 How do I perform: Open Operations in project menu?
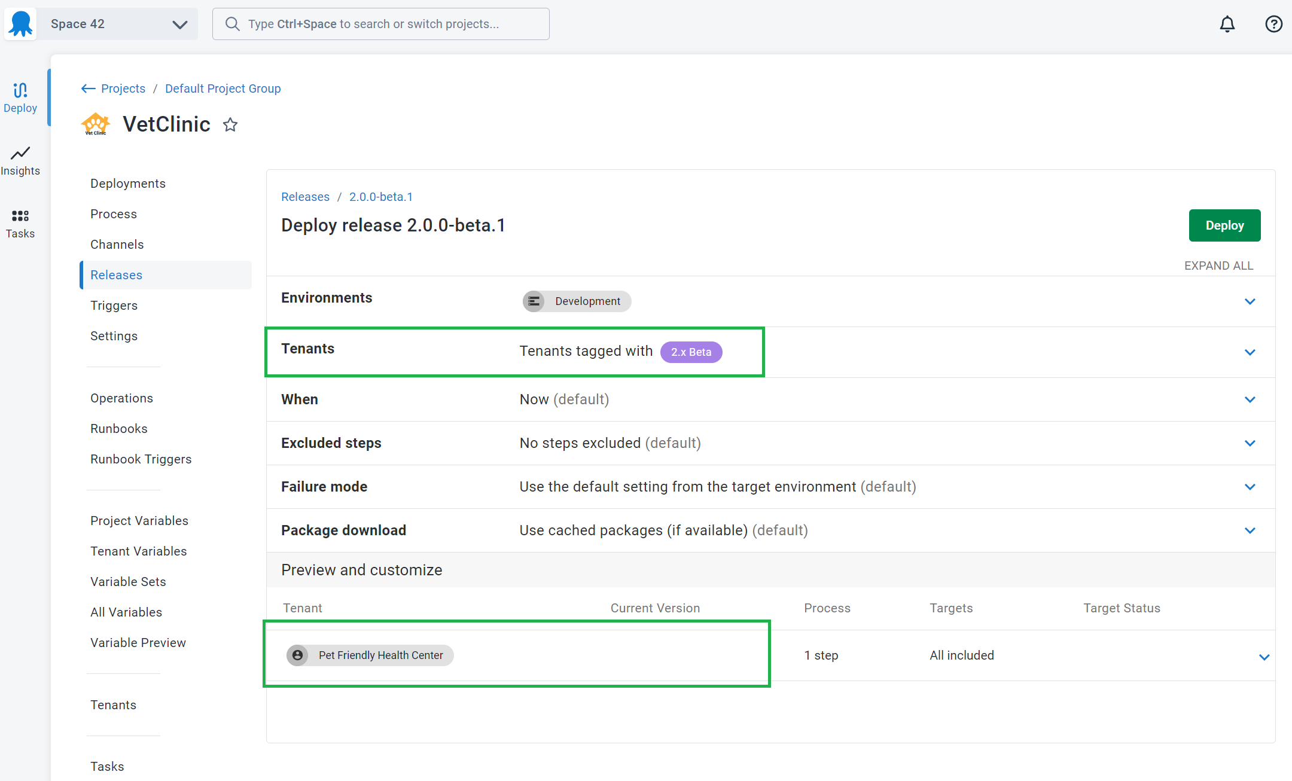click(121, 398)
